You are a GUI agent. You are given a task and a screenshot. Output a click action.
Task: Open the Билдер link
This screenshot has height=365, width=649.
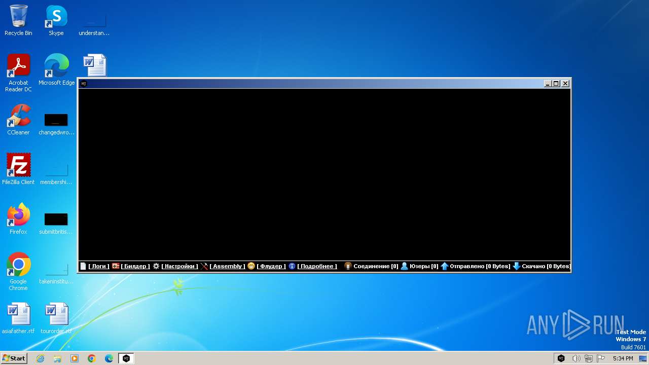(x=135, y=266)
